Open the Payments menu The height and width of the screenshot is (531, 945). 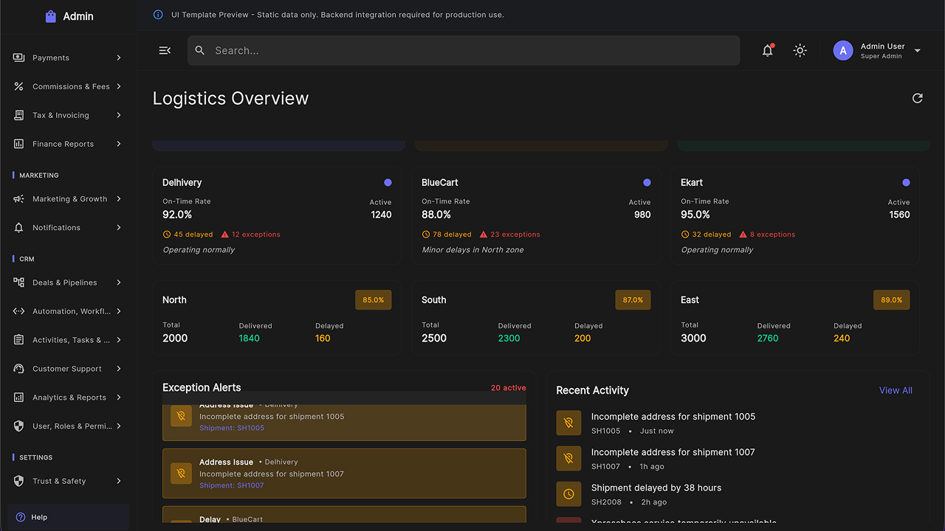pos(68,58)
